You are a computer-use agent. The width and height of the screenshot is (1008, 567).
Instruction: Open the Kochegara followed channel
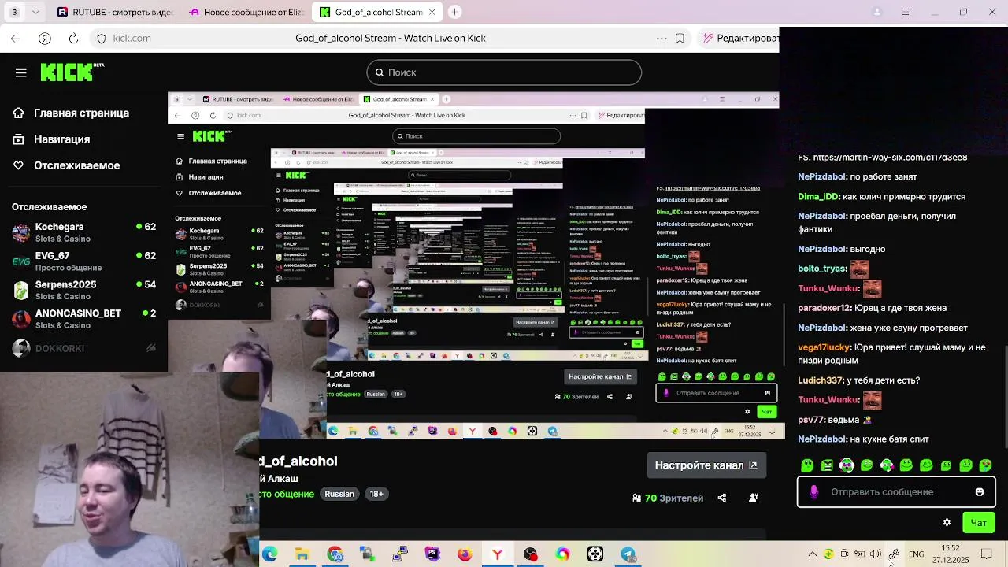click(83, 232)
